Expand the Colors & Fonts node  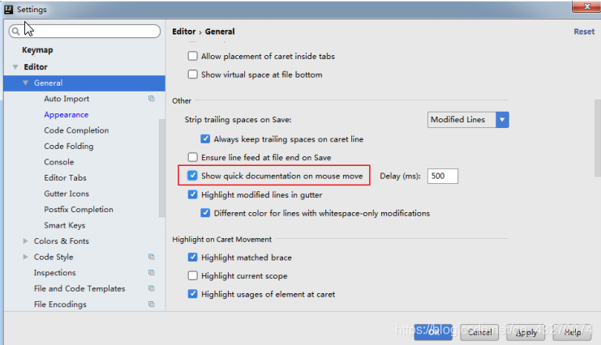point(25,241)
